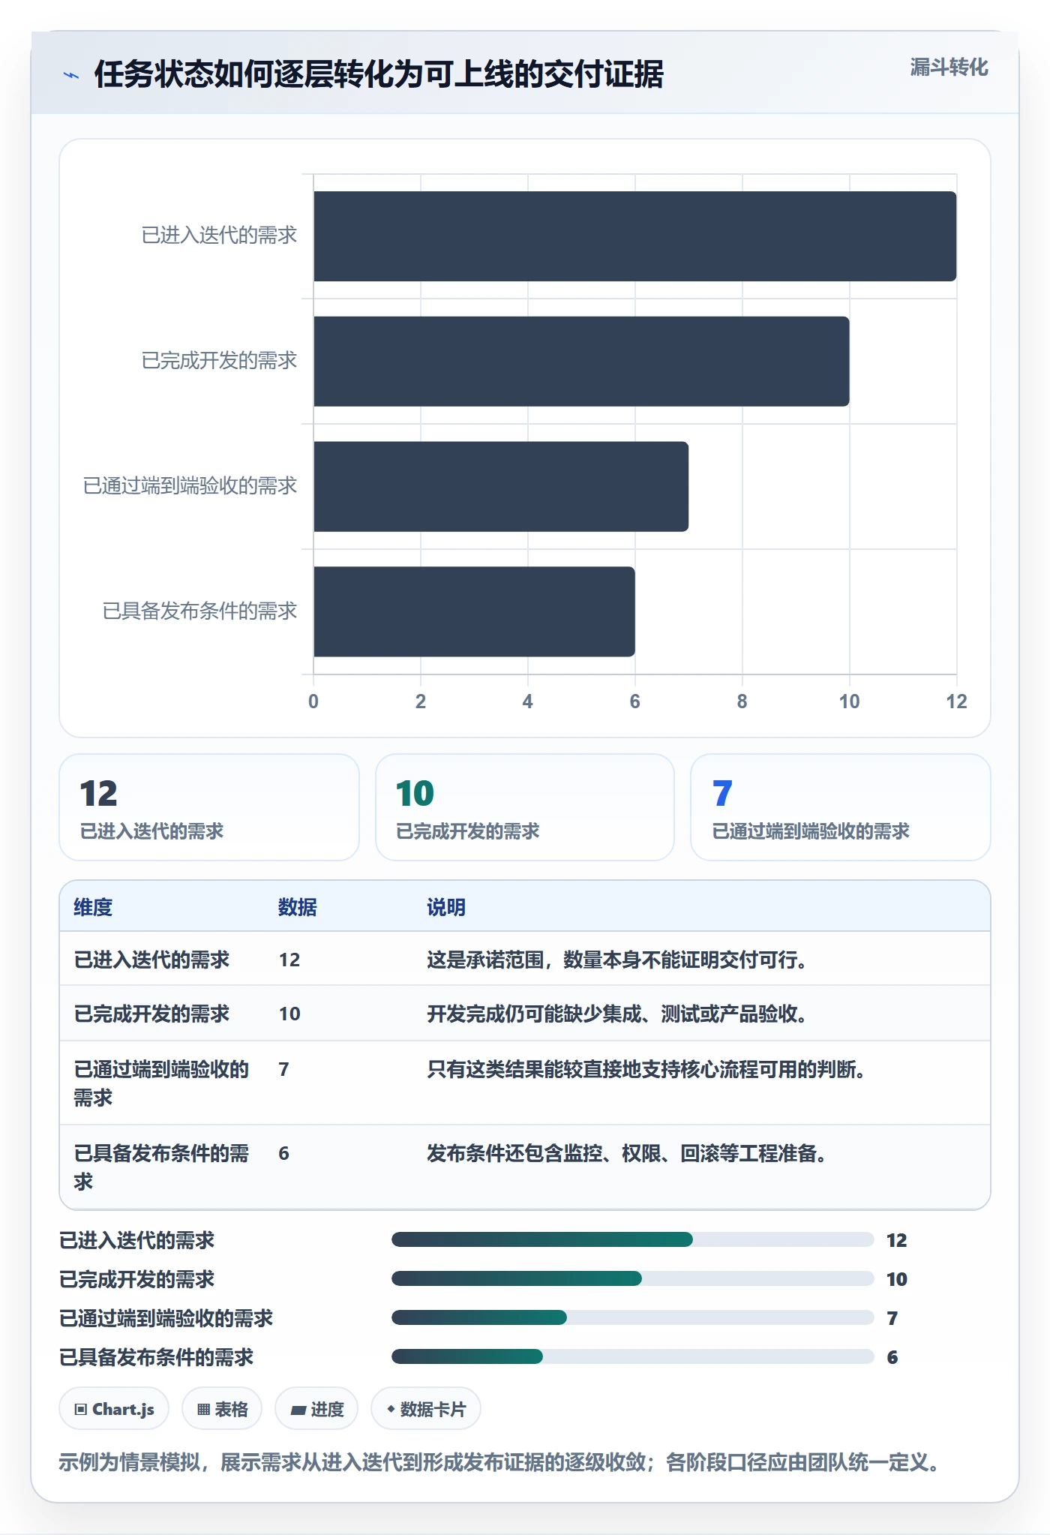The height and width of the screenshot is (1535, 1050).
Task: Click the 已通过端到端验收的需求 chart bar
Action: click(501, 486)
